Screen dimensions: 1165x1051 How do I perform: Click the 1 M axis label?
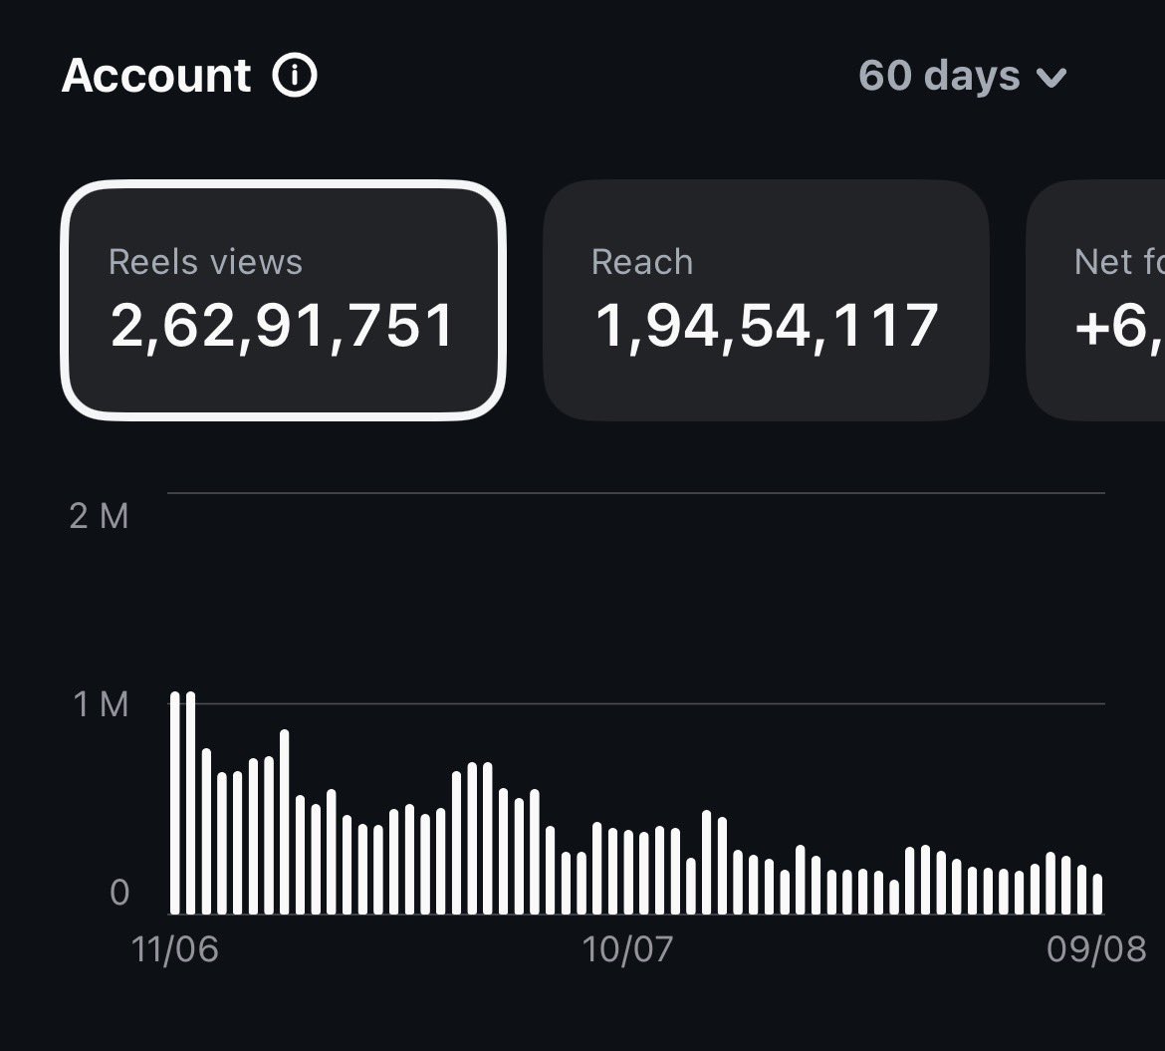101,704
